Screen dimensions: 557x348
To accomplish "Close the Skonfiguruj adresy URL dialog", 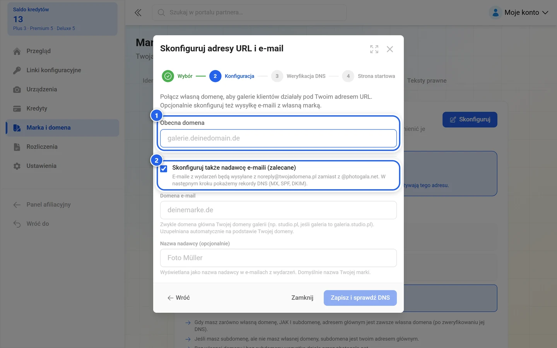I will point(390,49).
